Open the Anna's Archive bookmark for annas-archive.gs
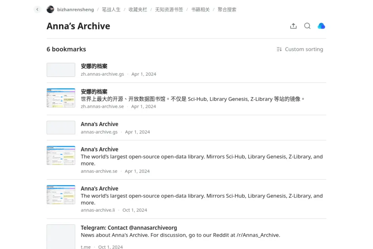The height and width of the screenshot is (249, 373). pyautogui.click(x=99, y=124)
